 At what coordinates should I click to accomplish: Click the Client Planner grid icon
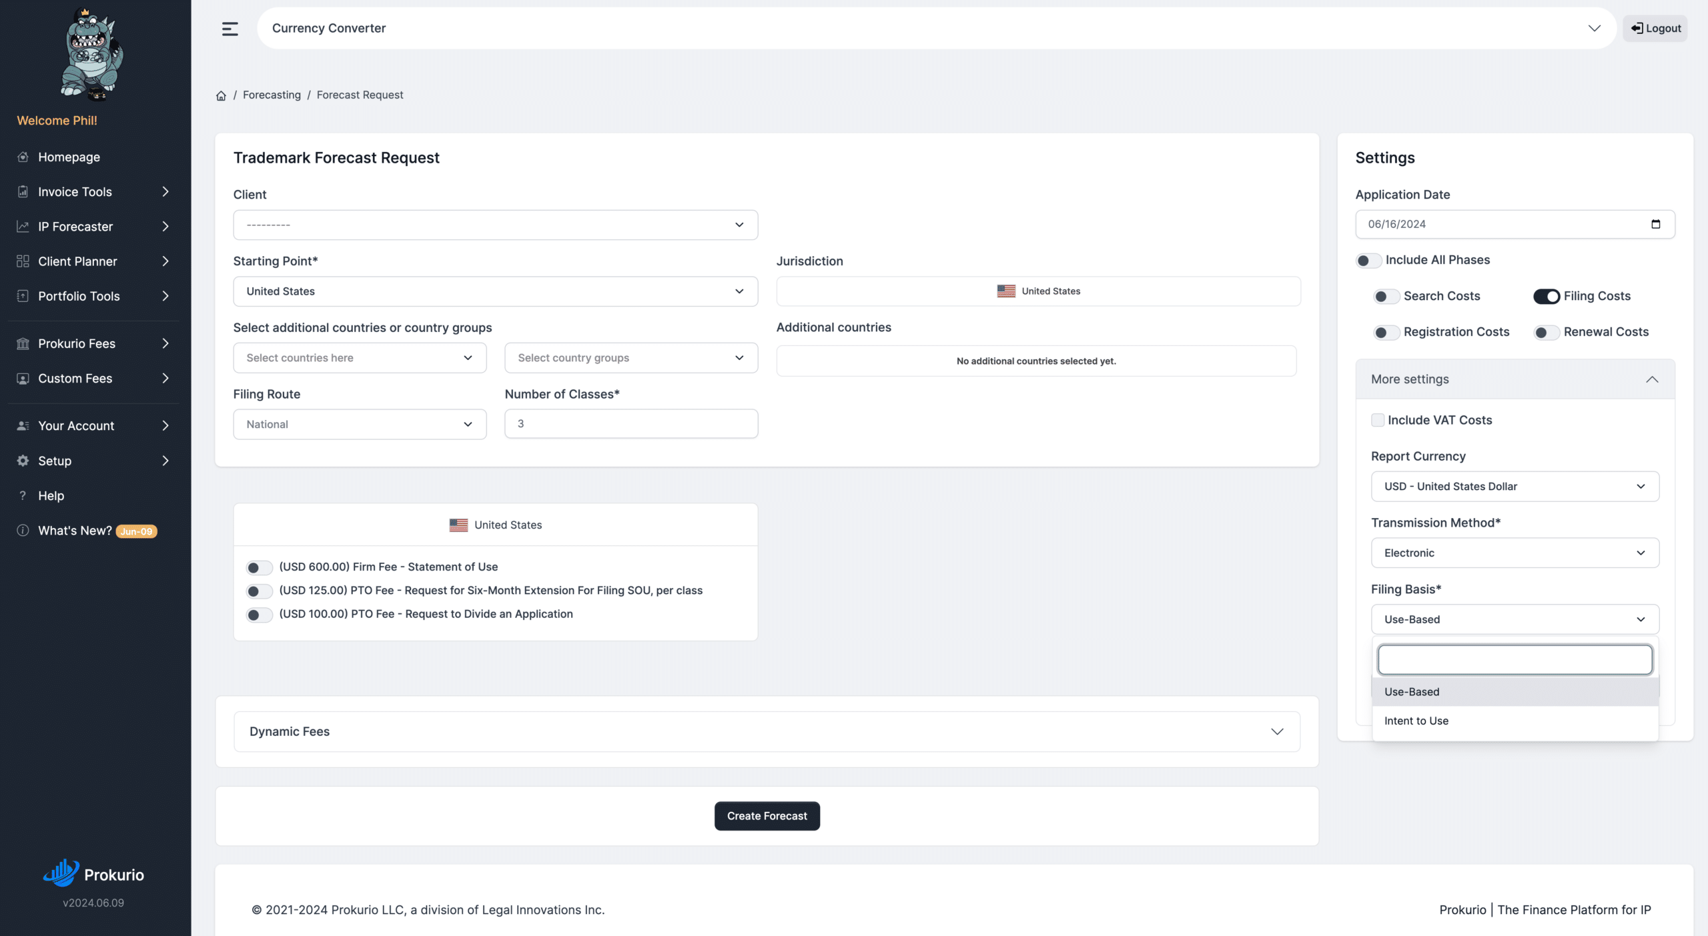(23, 261)
